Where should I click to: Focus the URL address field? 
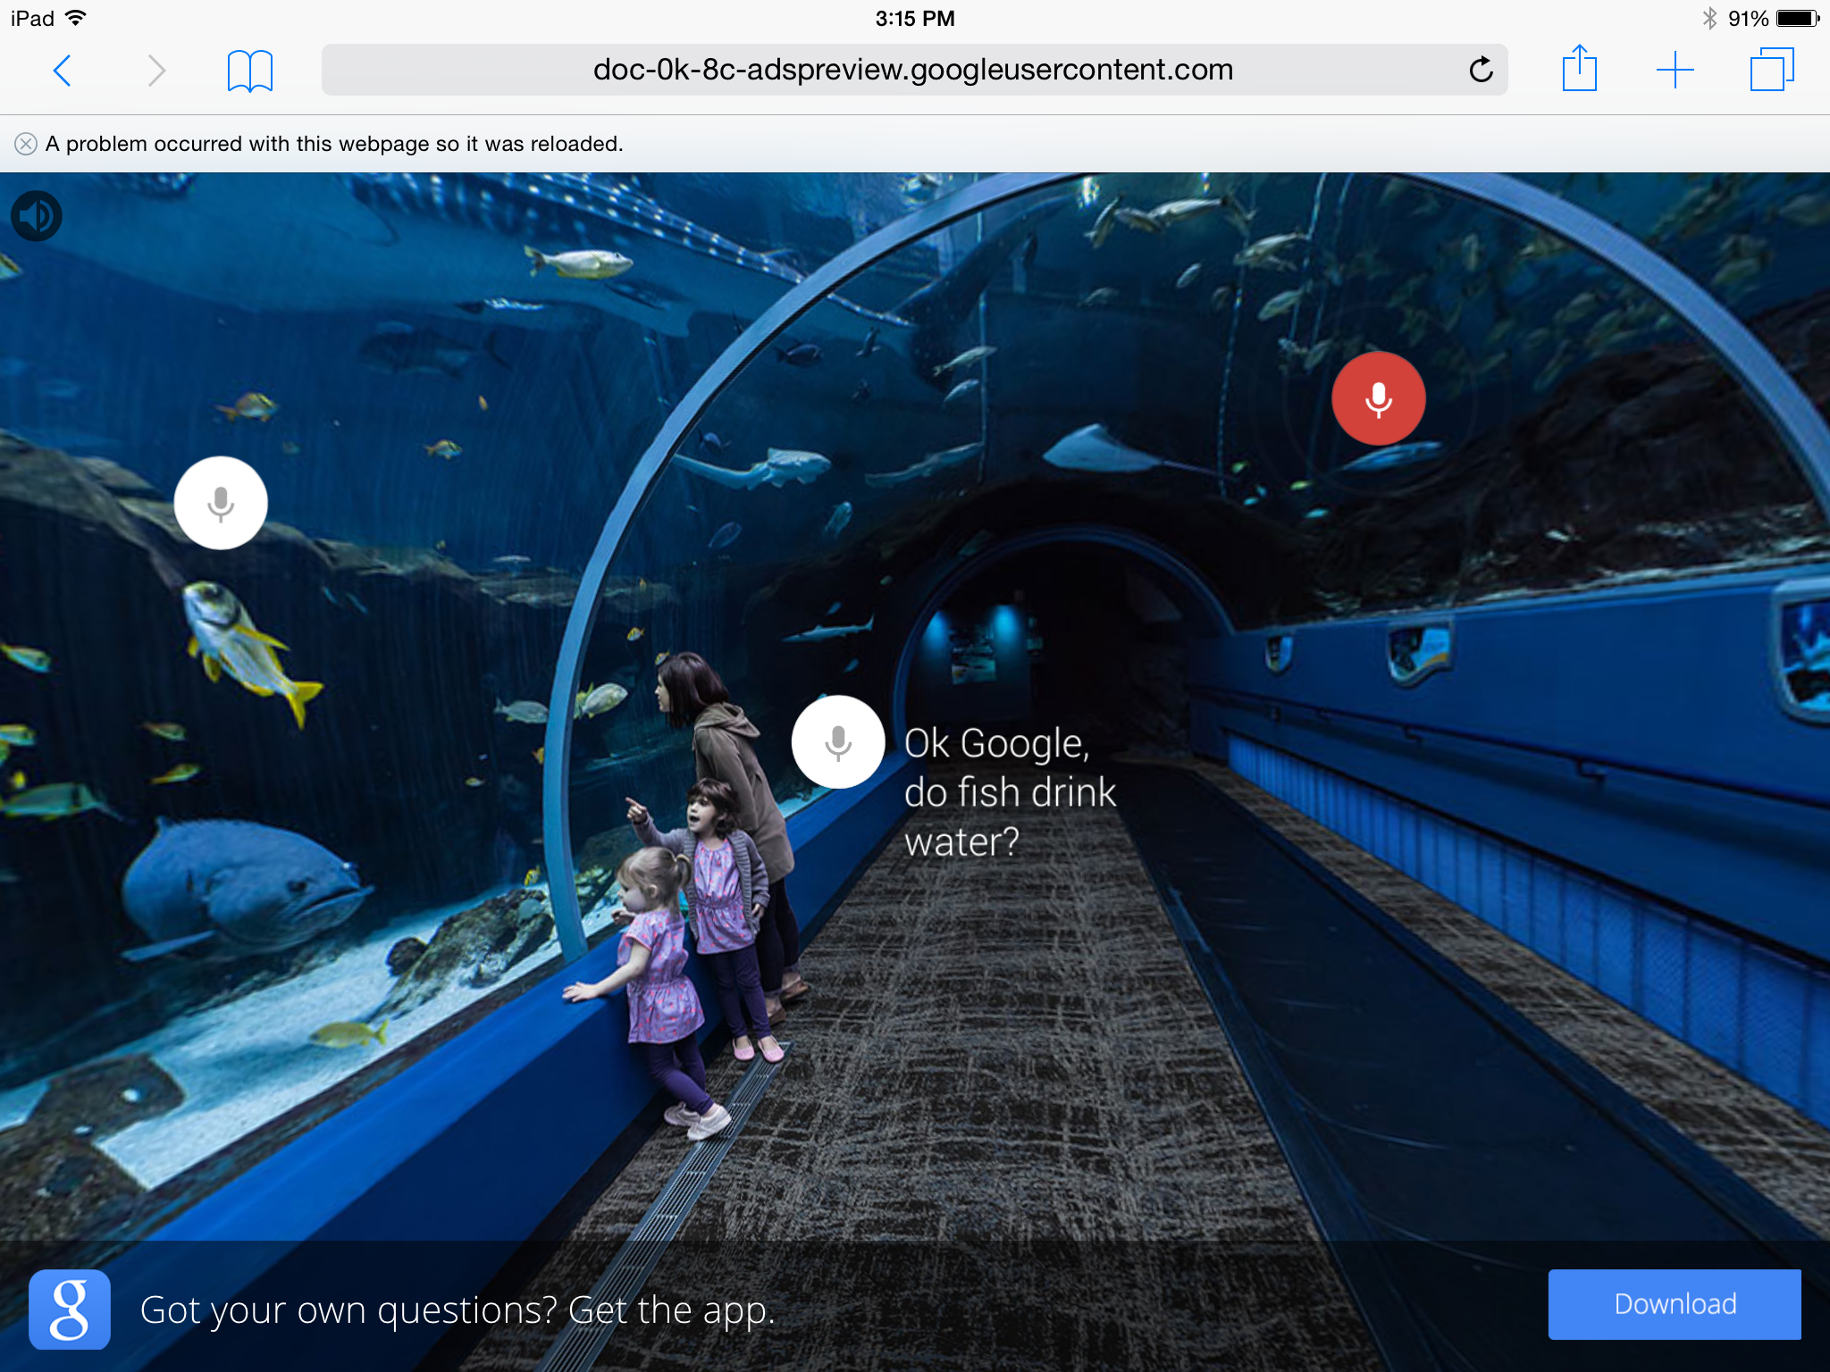[x=914, y=70]
